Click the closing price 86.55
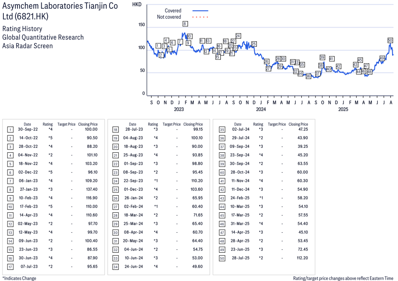398x281 pixels. [92, 249]
